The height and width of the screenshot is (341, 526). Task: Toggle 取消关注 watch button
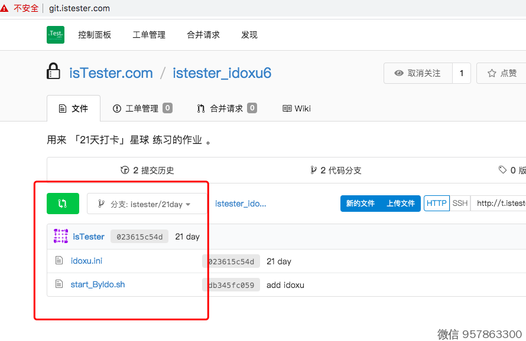[418, 73]
